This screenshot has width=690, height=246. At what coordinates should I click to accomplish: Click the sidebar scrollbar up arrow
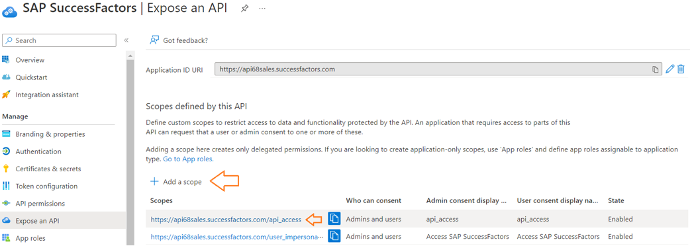click(130, 56)
